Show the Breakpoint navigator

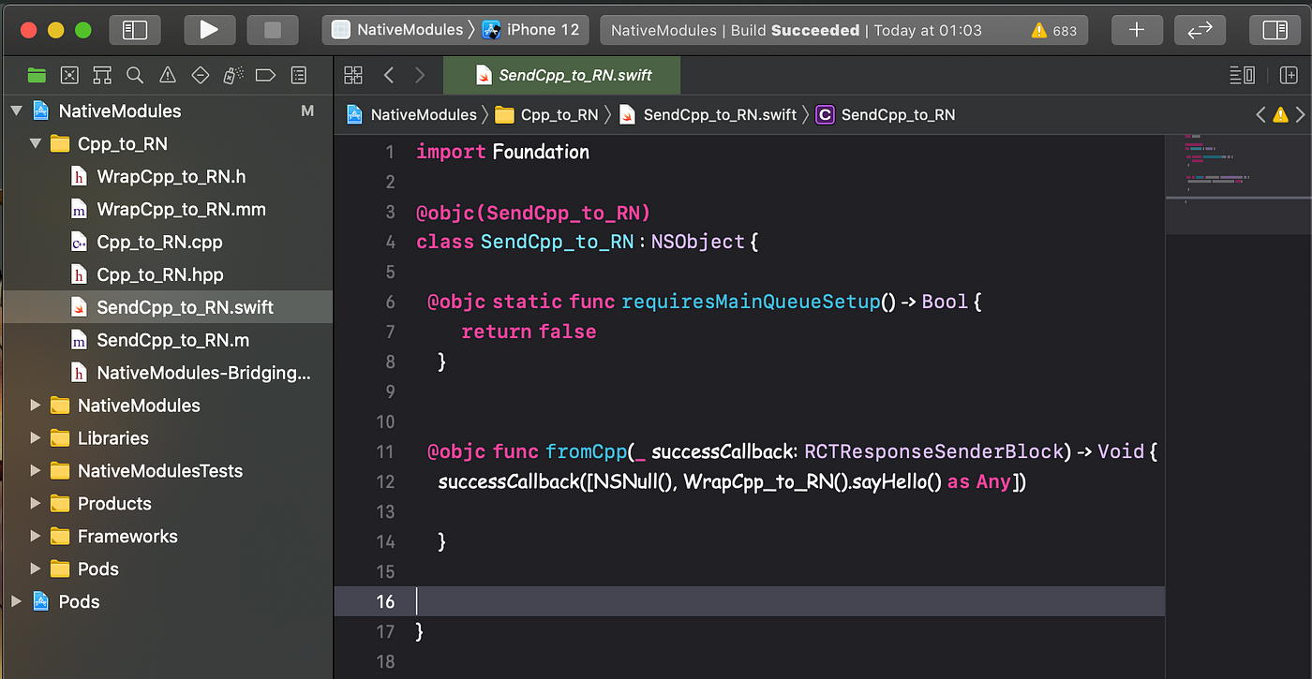coord(265,75)
